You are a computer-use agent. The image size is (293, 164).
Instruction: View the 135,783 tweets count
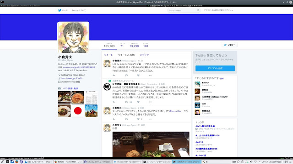(109, 45)
